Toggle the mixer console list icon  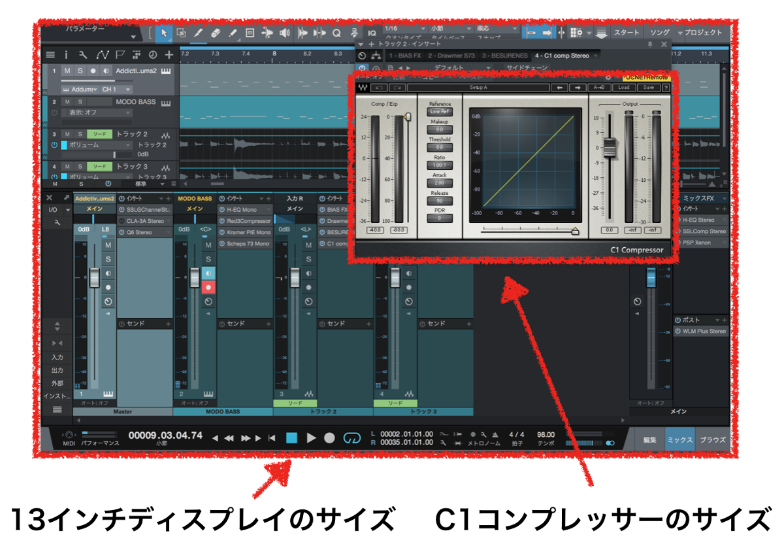57,409
